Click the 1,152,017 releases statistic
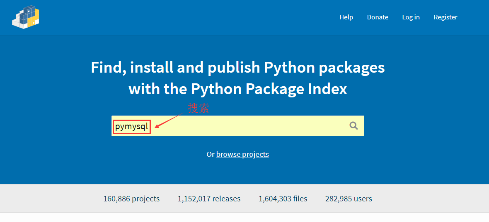 [209, 199]
